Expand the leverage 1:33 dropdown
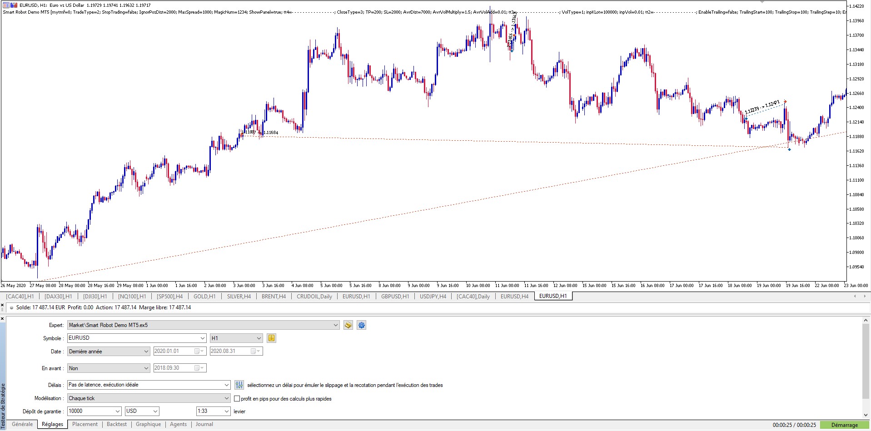 coord(226,411)
